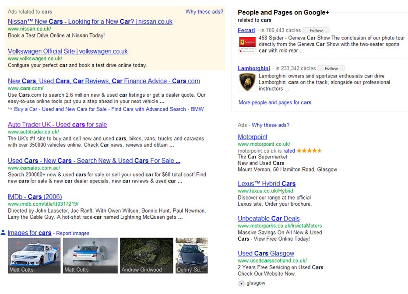The width and height of the screenshot is (408, 294).
Task: Click the Used and New Cars for Sale sitelink
Action: tap(74, 109)
